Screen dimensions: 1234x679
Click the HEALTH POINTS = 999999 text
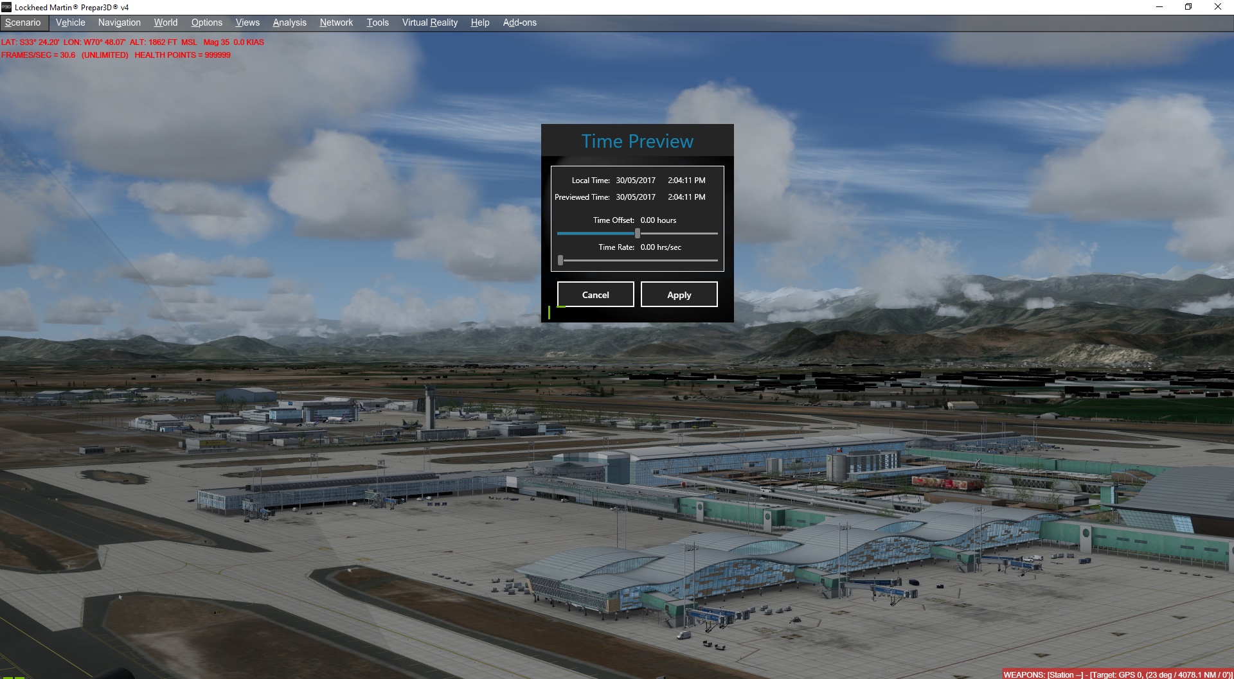[183, 55]
